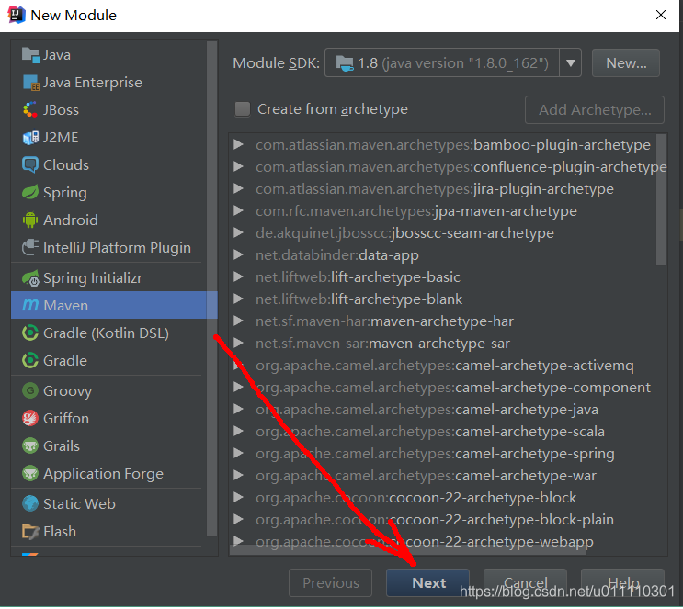
Task: Pick the IntelliJ Platform Plugin icon
Action: pos(30,247)
